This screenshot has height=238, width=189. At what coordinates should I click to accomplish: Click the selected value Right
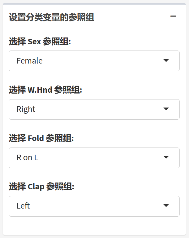(26, 109)
